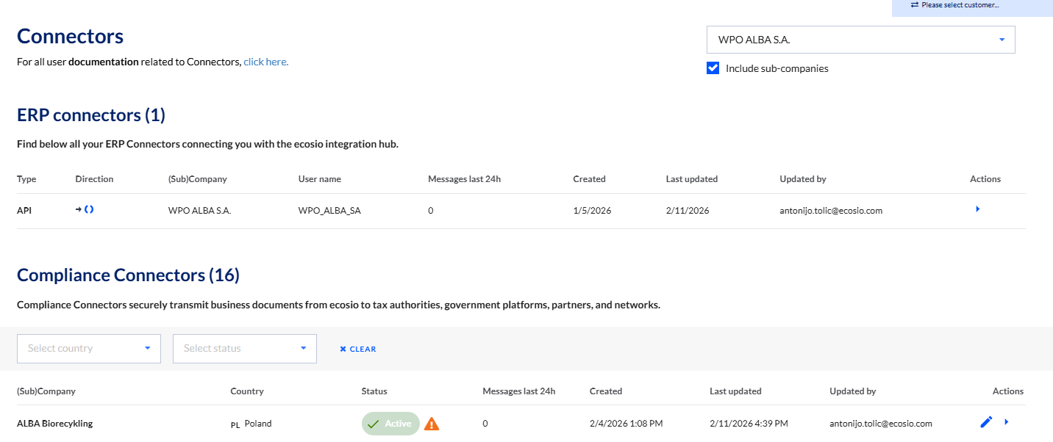Expand the API ERP connector row arrow
The width and height of the screenshot is (1053, 442).
[x=977, y=209]
